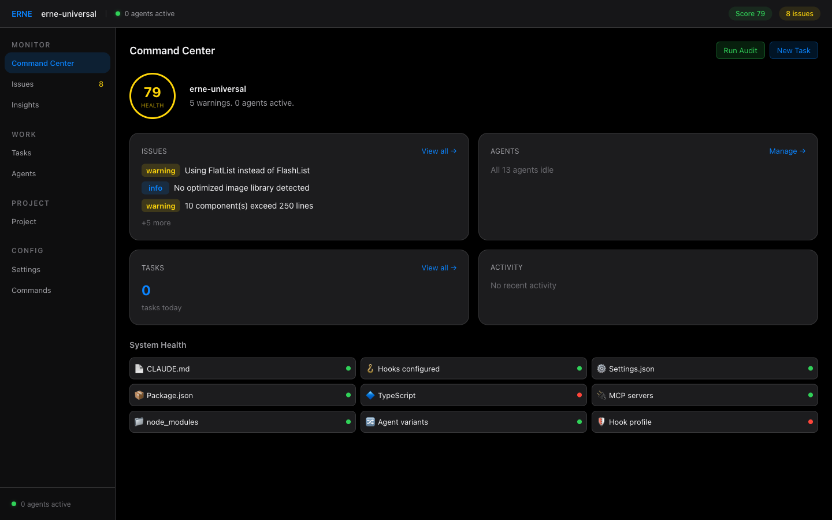Click the hook icon beside Hooks configured
832x520 pixels.
coord(370,368)
